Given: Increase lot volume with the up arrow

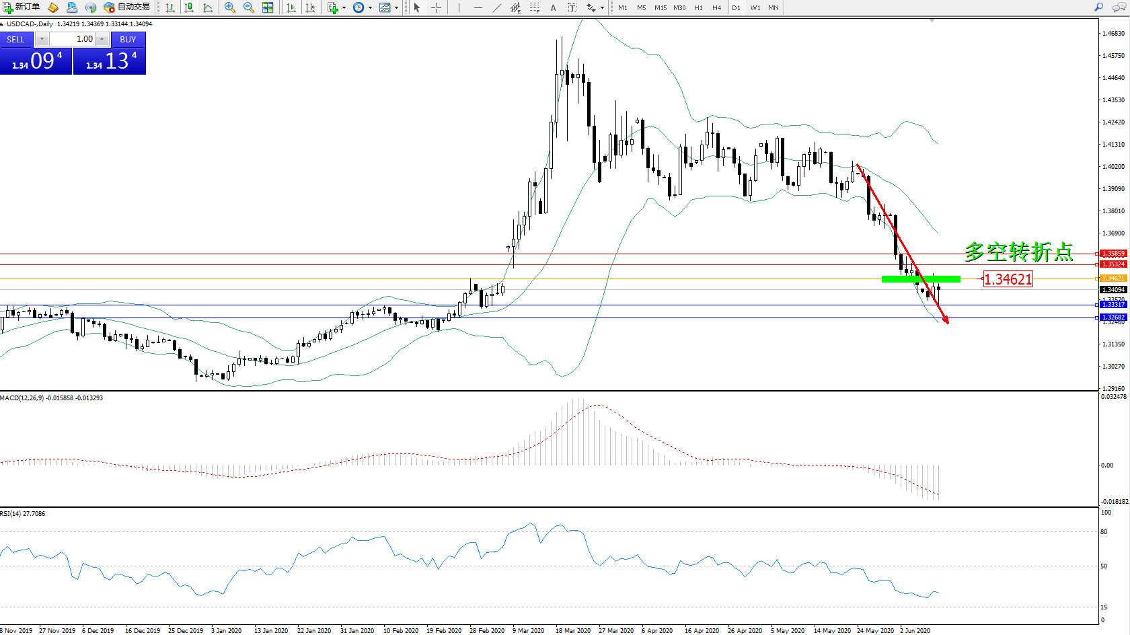Looking at the screenshot, I should click(x=102, y=39).
